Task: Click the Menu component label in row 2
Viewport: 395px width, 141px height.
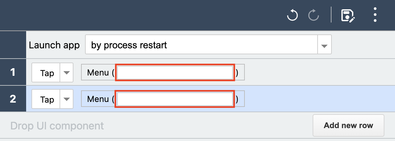Action: coord(98,99)
